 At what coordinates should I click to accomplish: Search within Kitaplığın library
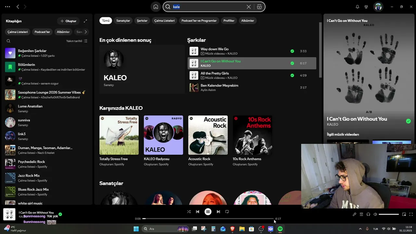8,41
